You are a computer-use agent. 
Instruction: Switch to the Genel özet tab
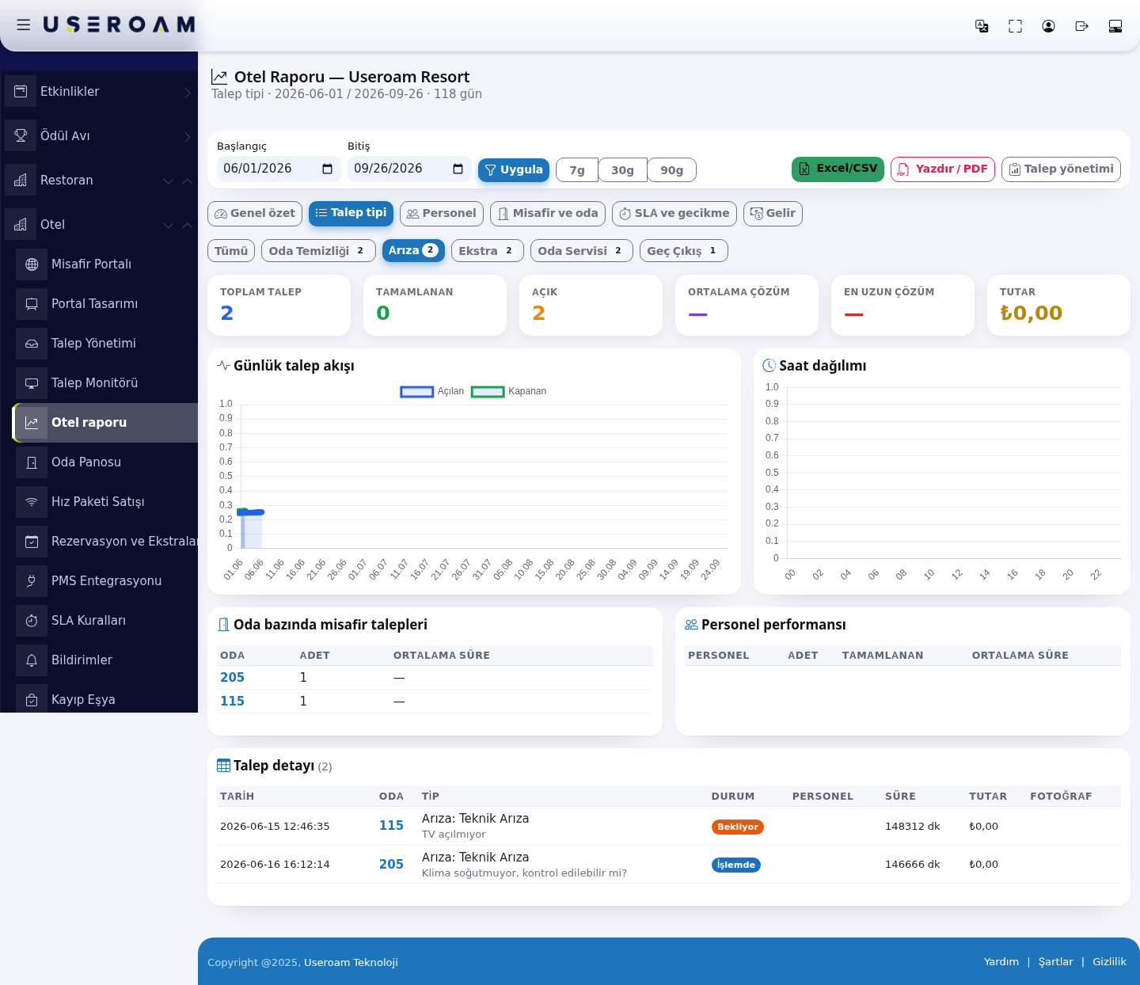(255, 214)
